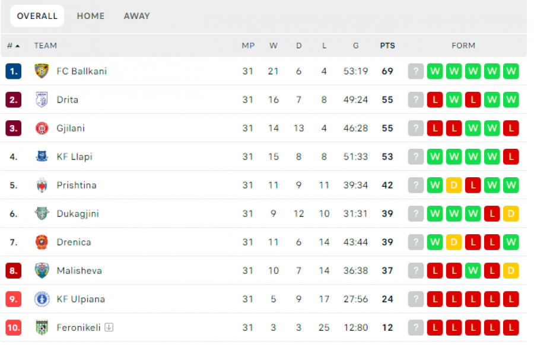Click the Dukagjini club badge
Screen dimensions: 534x345
[42, 213]
